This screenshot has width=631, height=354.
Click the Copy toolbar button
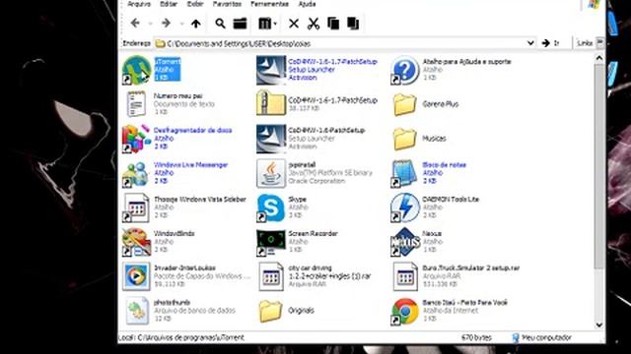click(333, 24)
